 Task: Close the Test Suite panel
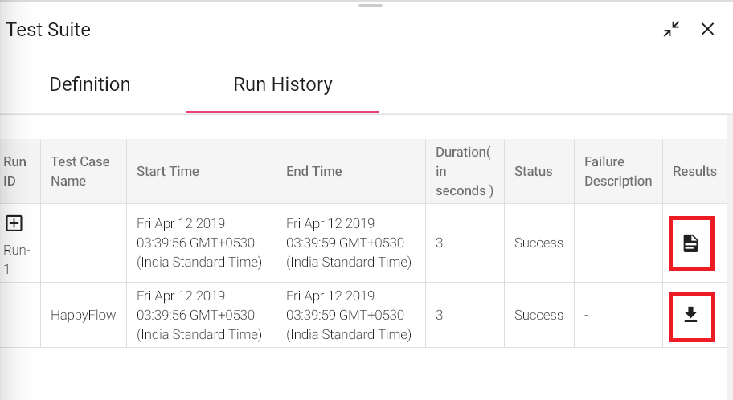(708, 29)
